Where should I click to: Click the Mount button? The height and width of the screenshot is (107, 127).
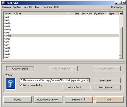tap(18, 99)
